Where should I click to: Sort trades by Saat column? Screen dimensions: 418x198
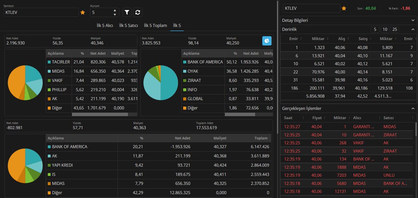coord(288,118)
